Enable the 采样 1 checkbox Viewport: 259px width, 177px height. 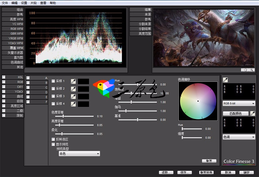53,81
